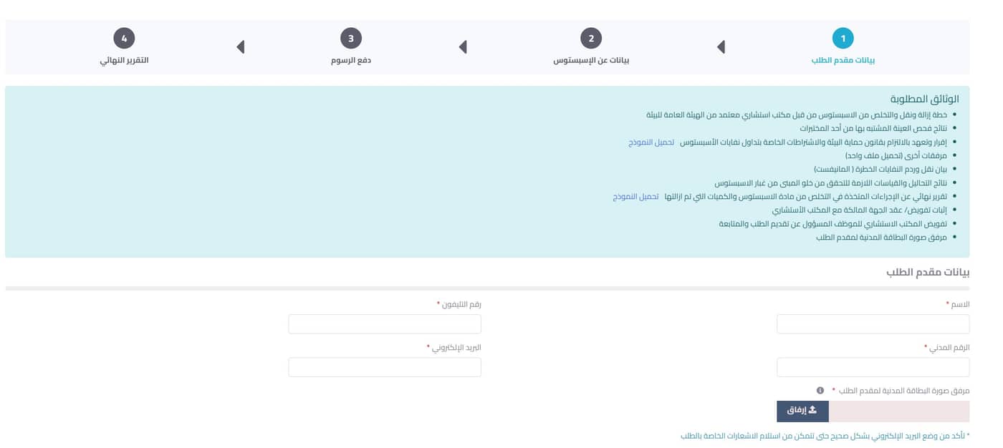
Task: Click the arrow between steps 3 and 4
Action: [241, 47]
